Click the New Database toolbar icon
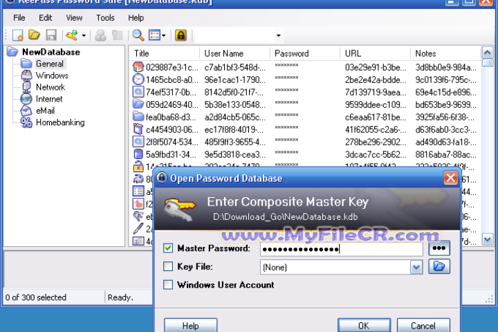 [18, 35]
